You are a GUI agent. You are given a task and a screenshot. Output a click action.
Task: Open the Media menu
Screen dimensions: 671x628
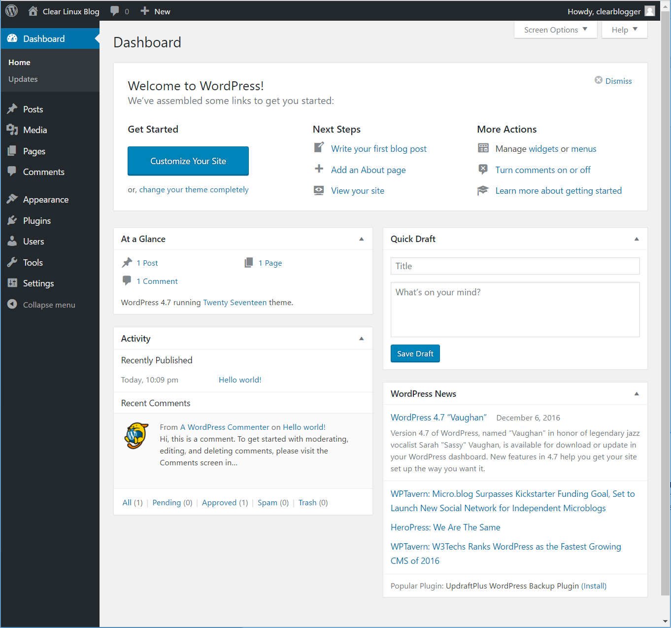click(x=35, y=130)
